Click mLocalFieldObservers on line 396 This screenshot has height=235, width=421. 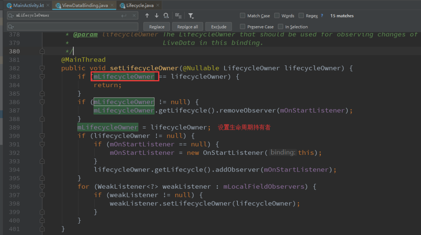264,187
